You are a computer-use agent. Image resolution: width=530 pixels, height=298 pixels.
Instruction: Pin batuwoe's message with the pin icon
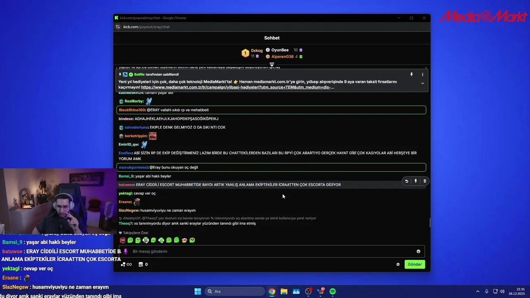pyautogui.click(x=415, y=181)
